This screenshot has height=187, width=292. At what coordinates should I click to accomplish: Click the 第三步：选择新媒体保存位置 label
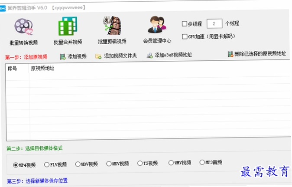37,181
